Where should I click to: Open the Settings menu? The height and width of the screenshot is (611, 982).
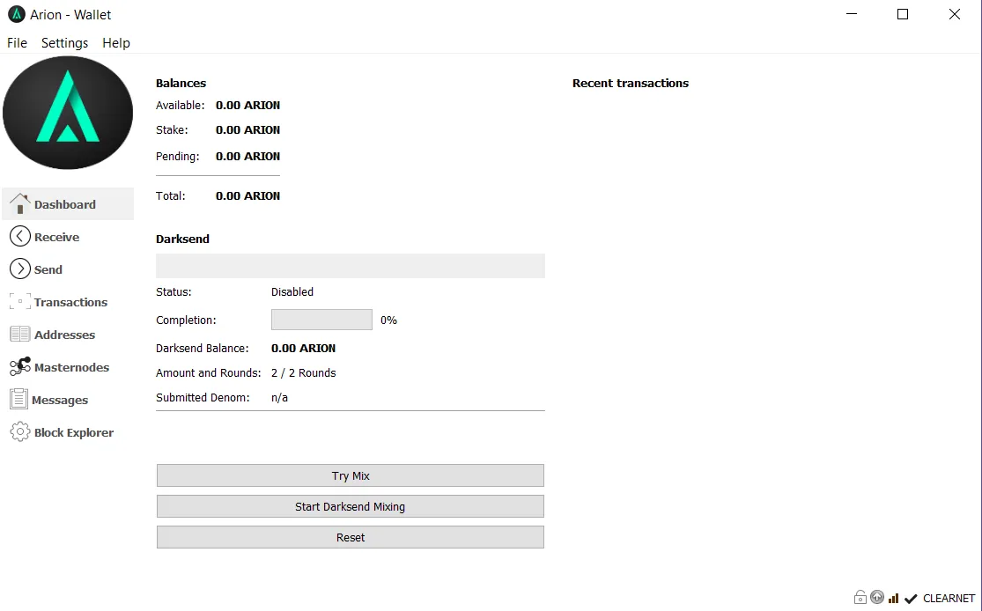[x=64, y=42]
